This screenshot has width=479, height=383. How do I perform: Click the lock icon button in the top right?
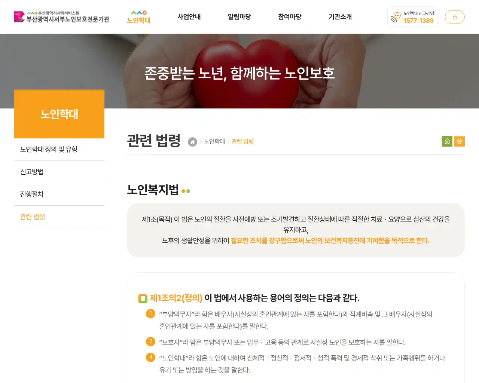[455, 17]
